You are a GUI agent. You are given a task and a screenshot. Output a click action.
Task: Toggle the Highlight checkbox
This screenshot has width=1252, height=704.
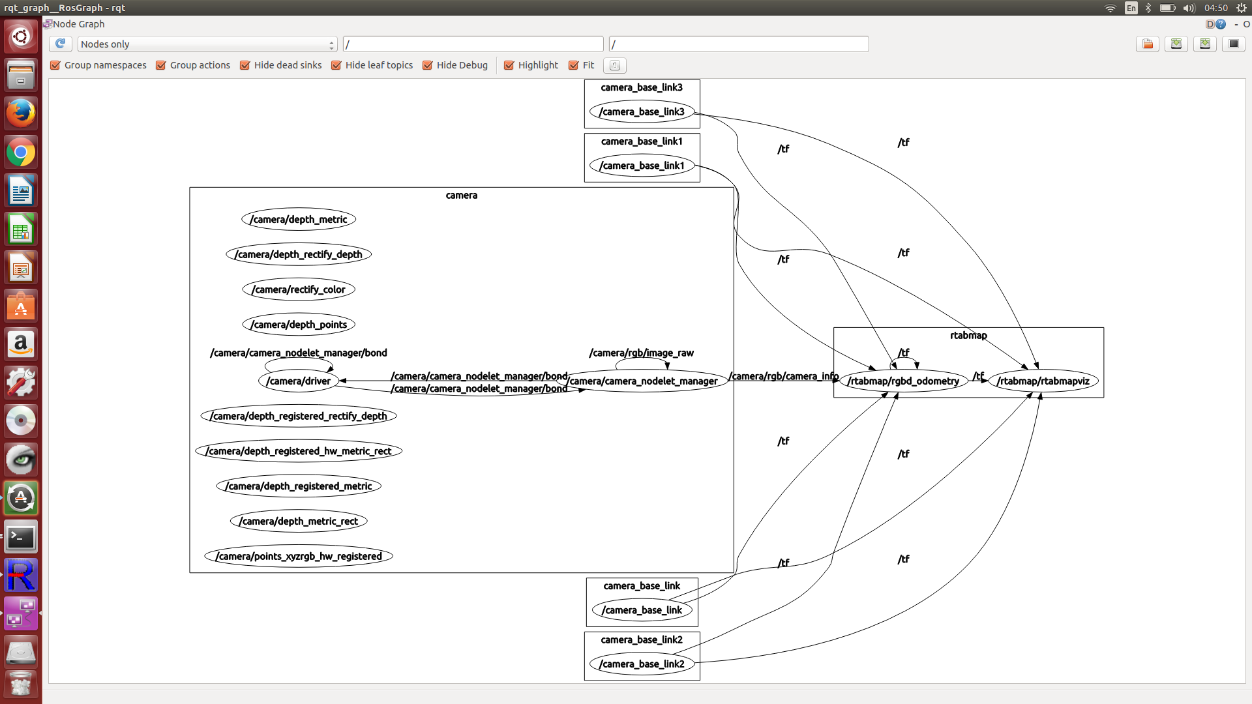click(509, 65)
